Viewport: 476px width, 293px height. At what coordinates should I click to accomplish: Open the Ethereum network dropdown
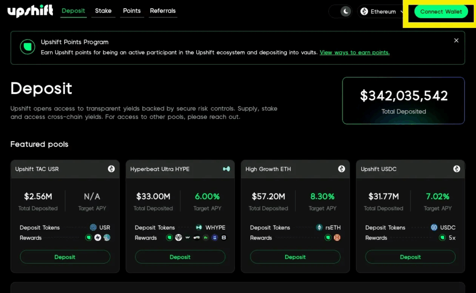click(x=382, y=12)
